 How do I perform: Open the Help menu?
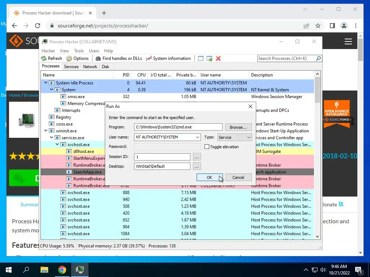(x=108, y=50)
